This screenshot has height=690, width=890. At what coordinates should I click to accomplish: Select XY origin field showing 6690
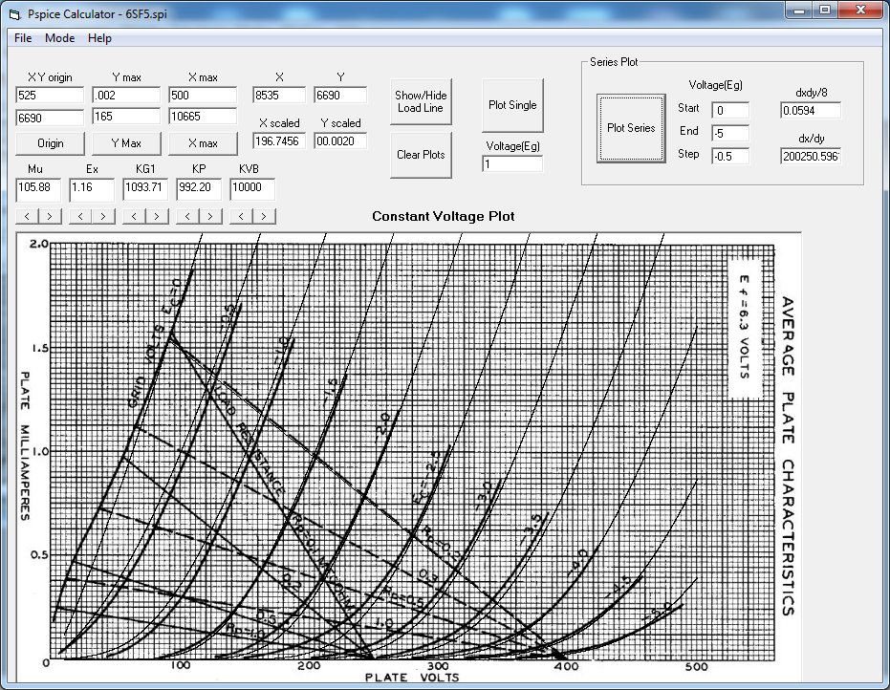(x=50, y=118)
